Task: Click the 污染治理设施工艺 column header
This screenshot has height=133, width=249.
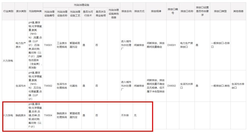Action: click(75, 14)
